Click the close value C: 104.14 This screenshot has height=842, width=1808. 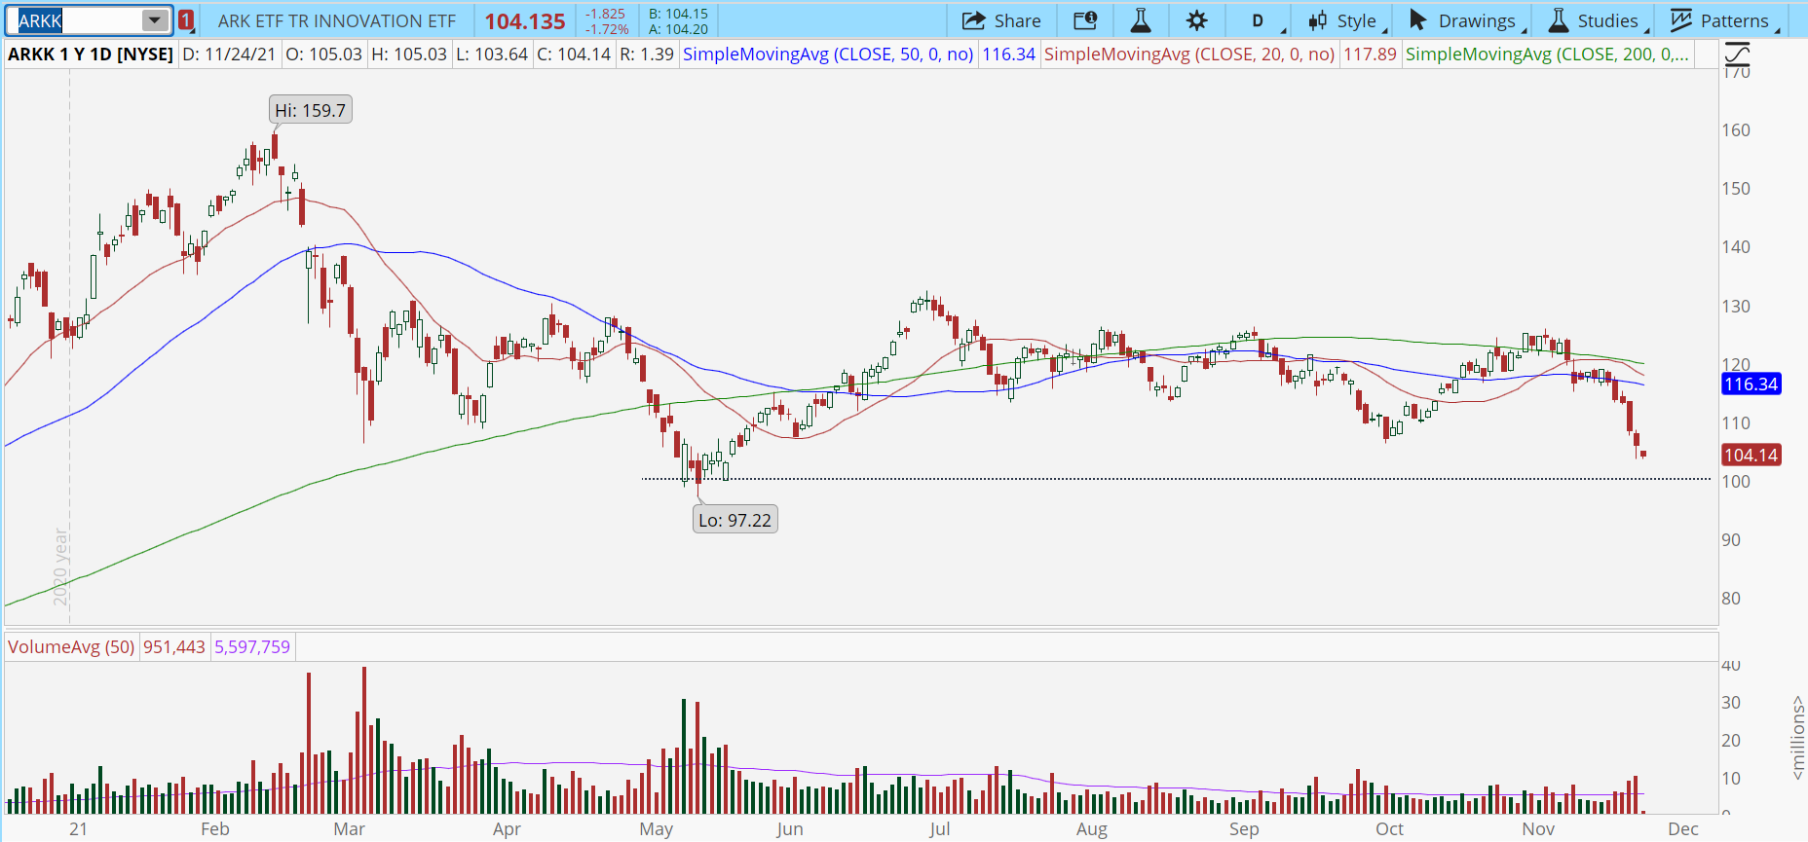point(574,55)
